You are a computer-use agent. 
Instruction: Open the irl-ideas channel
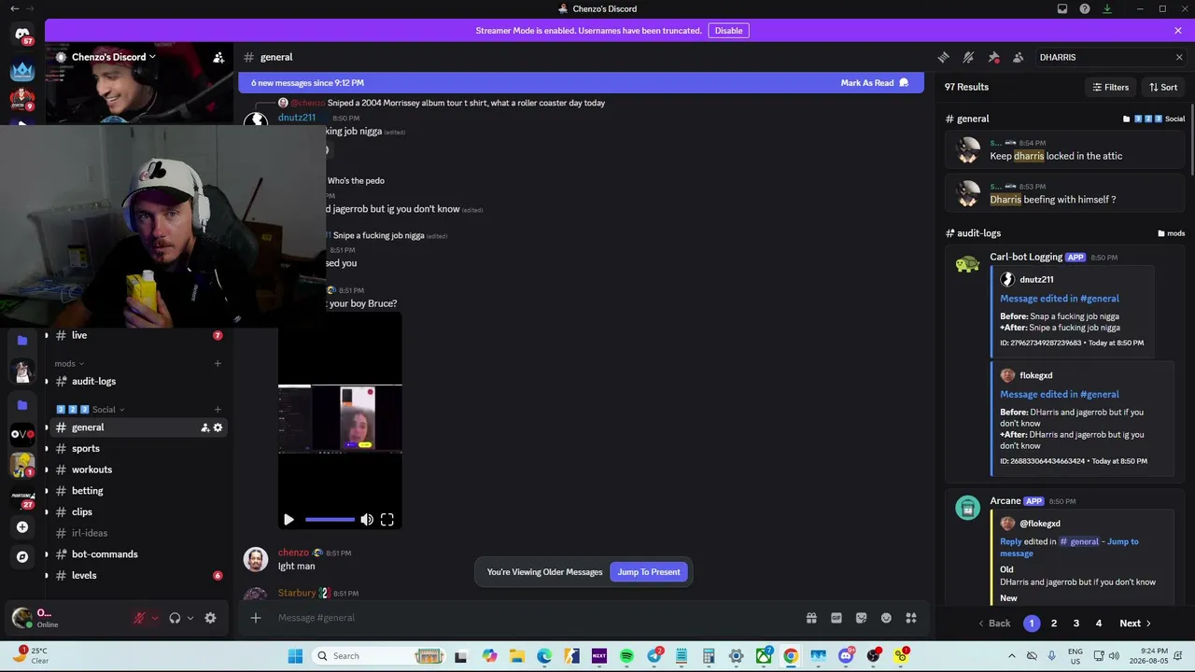(x=135, y=533)
